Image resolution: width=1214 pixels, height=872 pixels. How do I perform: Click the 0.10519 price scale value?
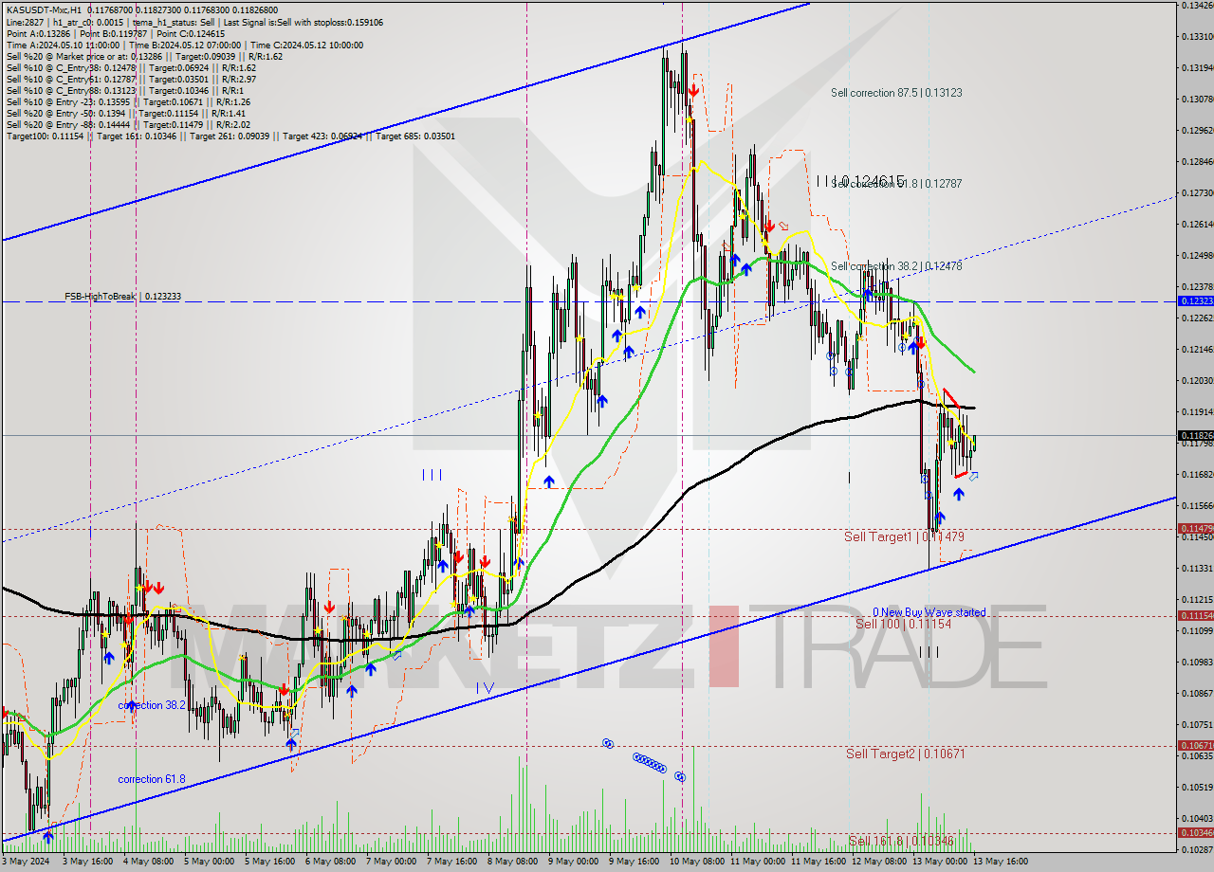click(1197, 787)
